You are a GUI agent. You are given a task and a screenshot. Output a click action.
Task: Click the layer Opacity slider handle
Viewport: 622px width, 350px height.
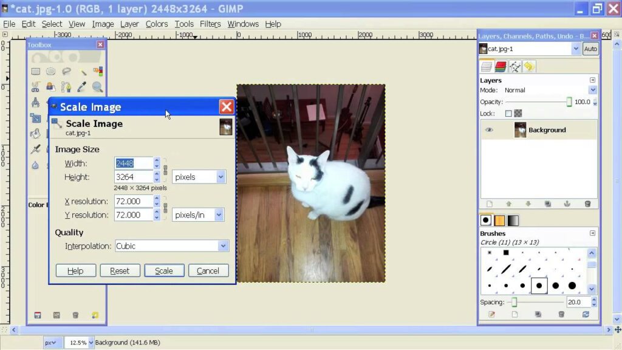coord(569,102)
